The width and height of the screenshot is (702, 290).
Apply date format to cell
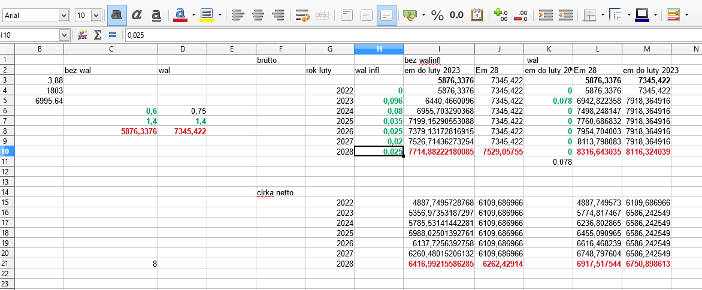477,15
